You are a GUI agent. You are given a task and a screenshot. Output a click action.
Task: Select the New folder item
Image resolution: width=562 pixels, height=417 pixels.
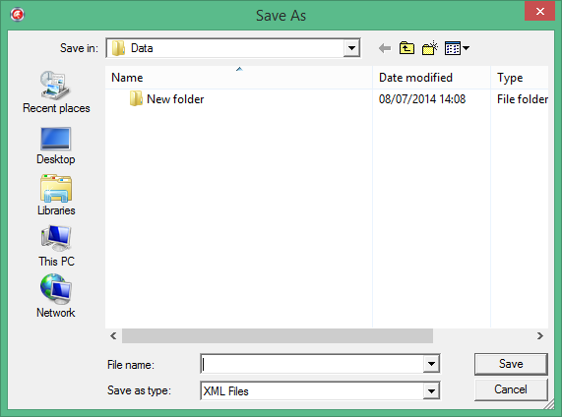[x=166, y=99]
